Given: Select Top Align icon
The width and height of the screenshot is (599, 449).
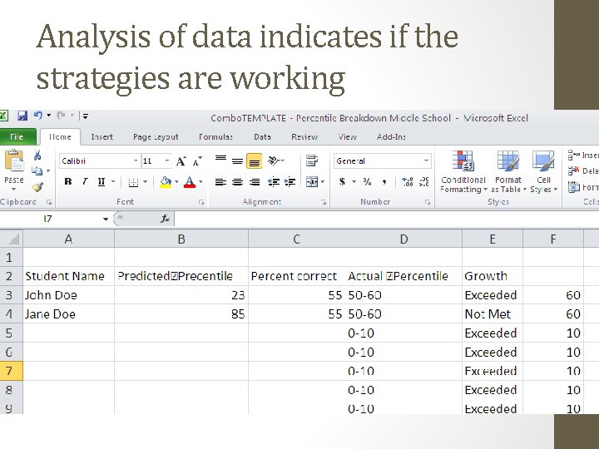Looking at the screenshot, I should pyautogui.click(x=220, y=159).
